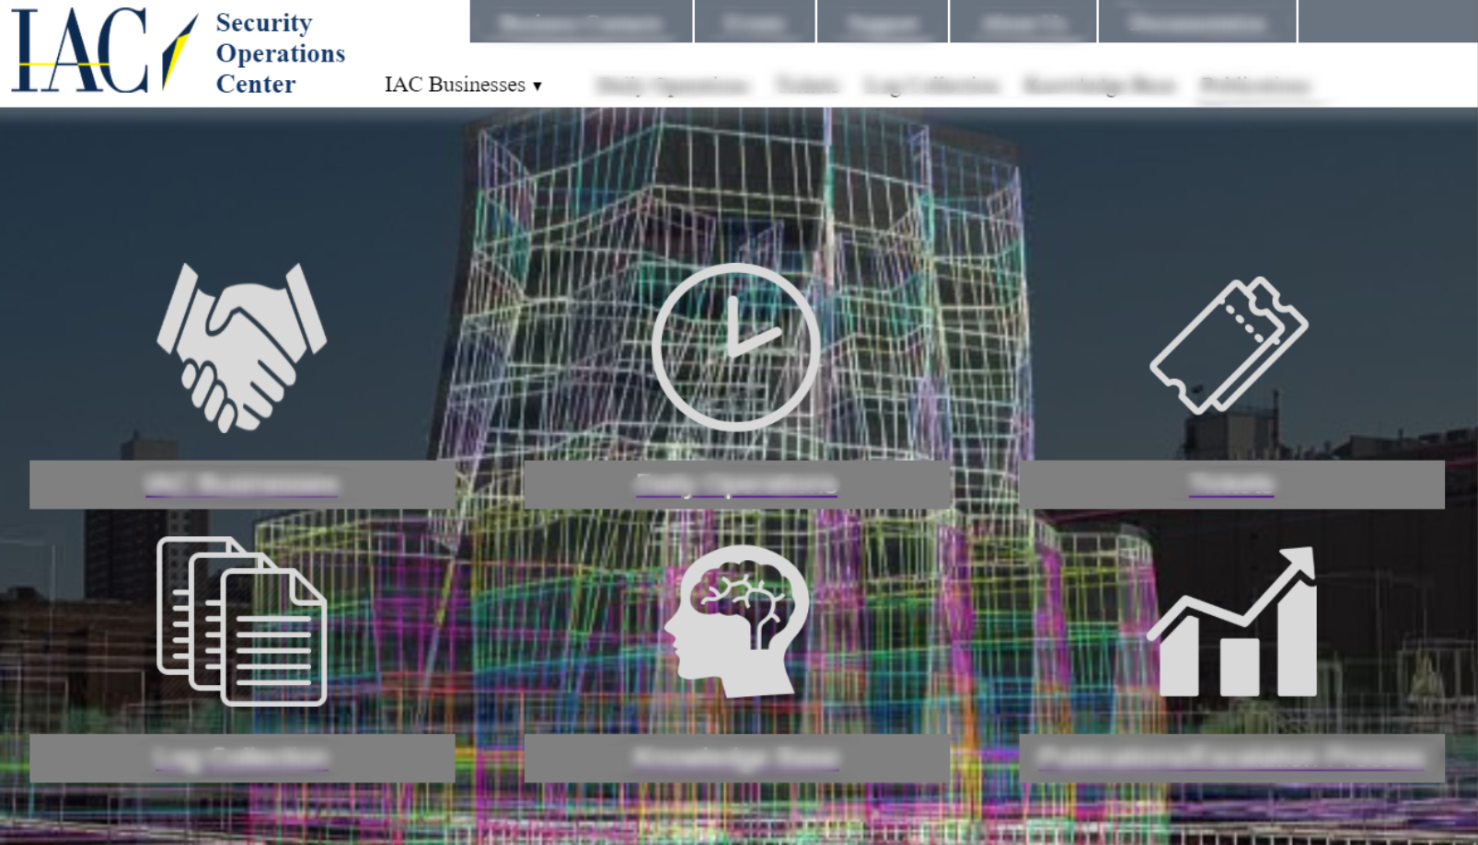Switch to the Documentation top tab
Viewport: 1478px width, 845px height.
click(1197, 22)
